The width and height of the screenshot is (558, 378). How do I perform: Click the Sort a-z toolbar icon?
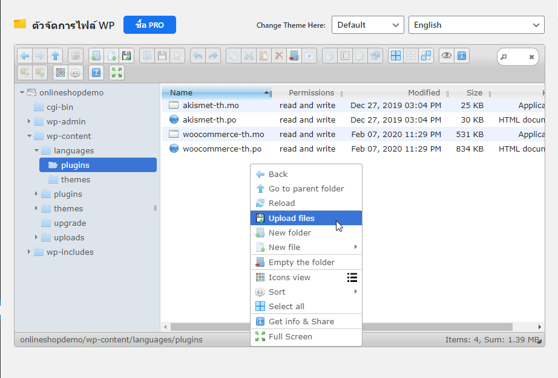tap(76, 72)
